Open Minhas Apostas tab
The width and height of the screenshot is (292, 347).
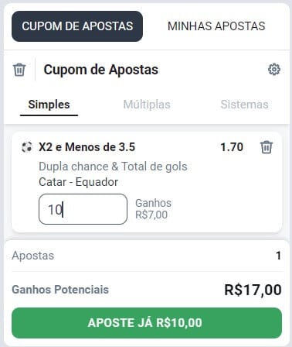point(216,26)
